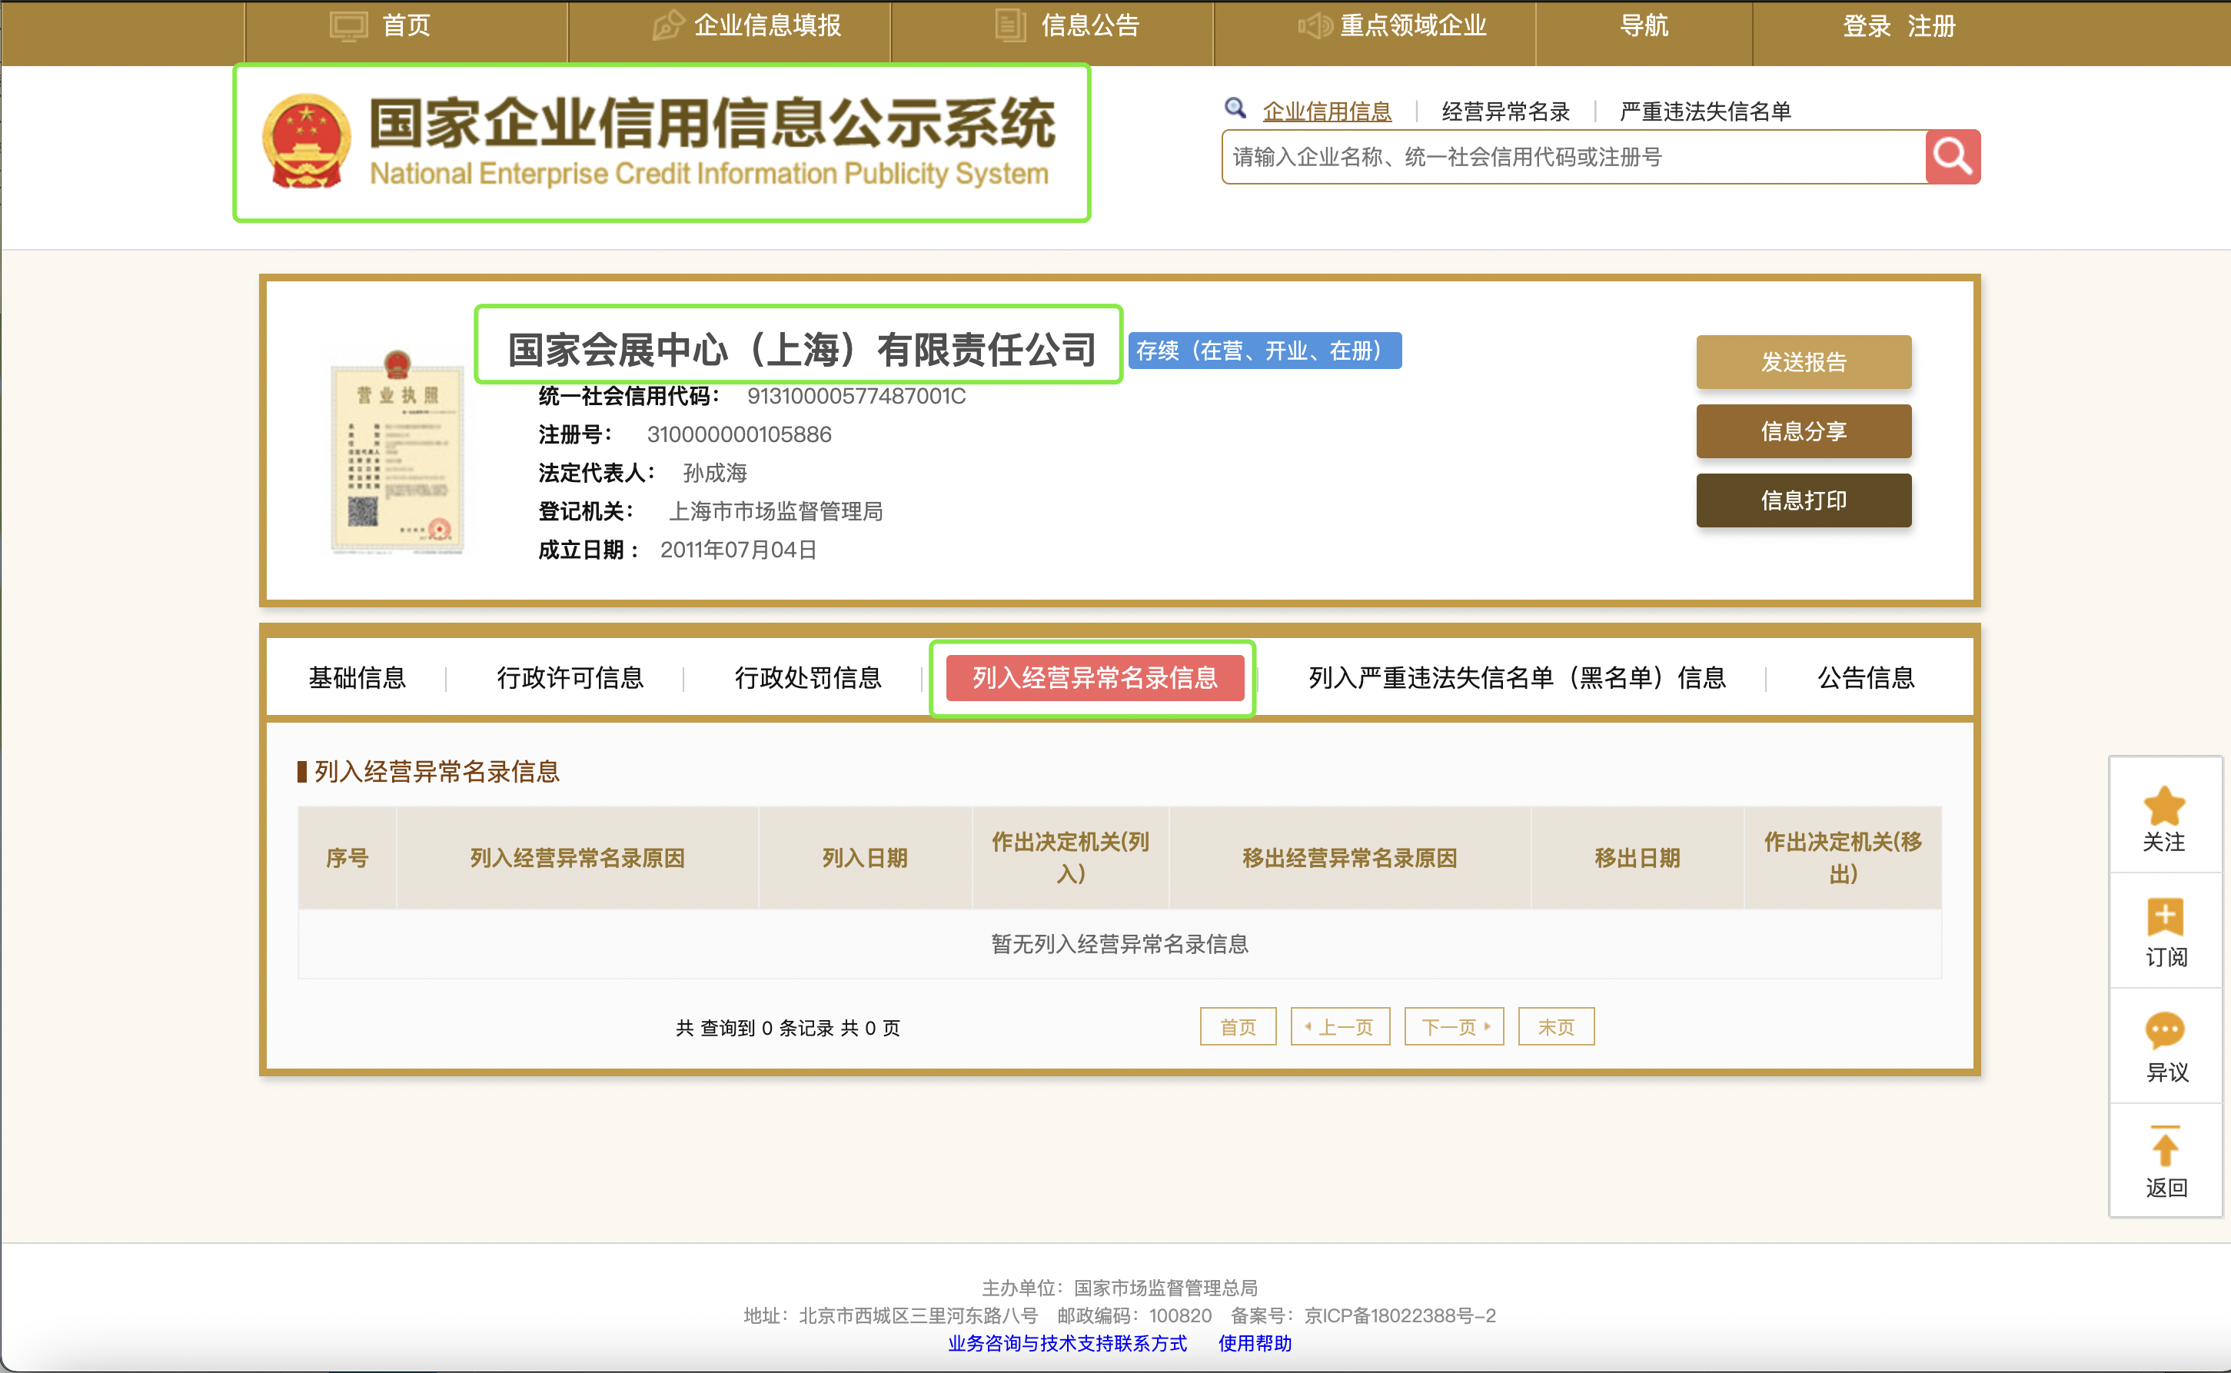Click the national emblem logo

pos(307,141)
